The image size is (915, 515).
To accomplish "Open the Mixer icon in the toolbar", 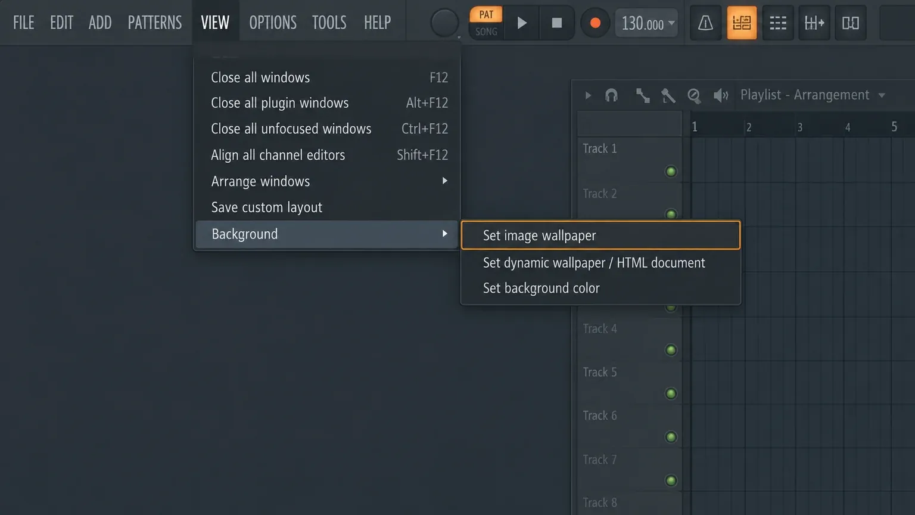I will point(850,23).
